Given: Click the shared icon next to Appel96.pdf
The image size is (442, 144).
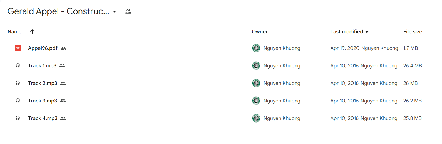Looking at the screenshot, I should pos(64,48).
